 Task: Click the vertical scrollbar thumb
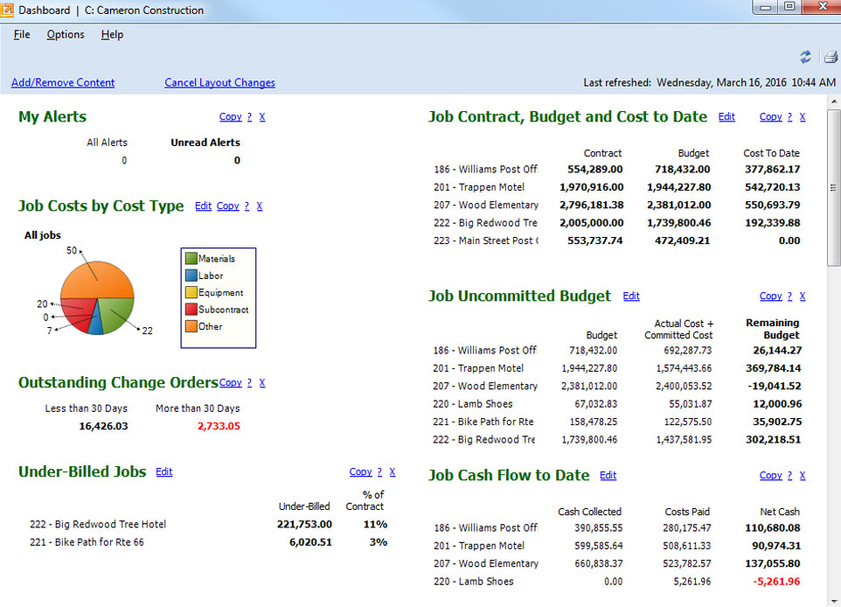point(834,188)
